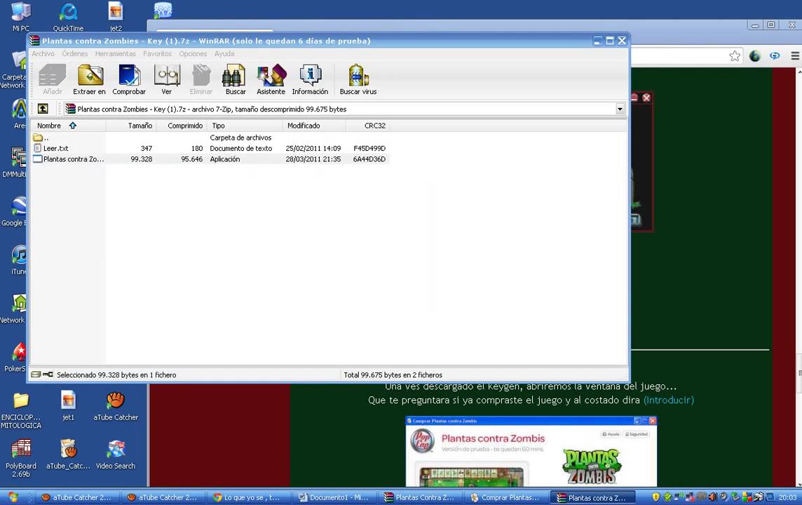802x505 pixels.
Task: Click size value 99.328
Action: point(141,159)
